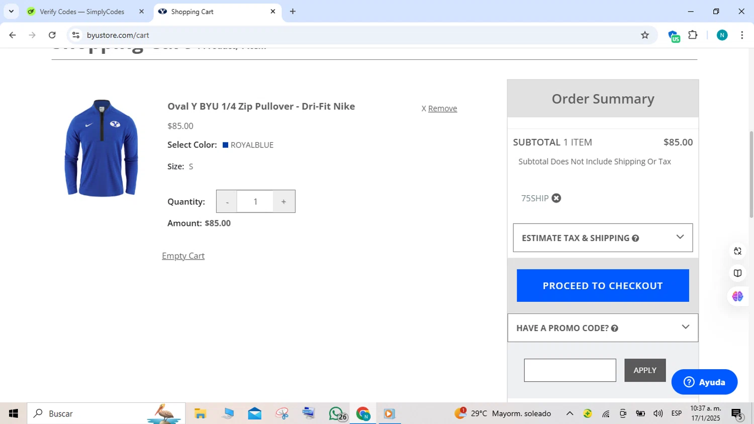Click the address bar URL byustore.com/cart
The height and width of the screenshot is (424, 754).
(x=118, y=35)
